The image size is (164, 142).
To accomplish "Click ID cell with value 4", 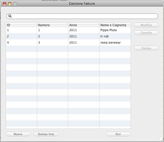I will pos(21,43).
